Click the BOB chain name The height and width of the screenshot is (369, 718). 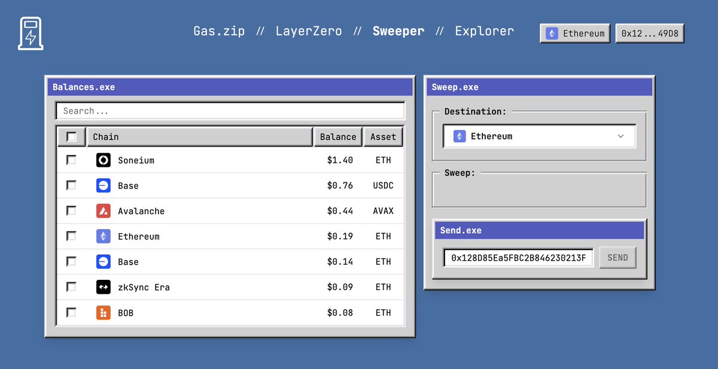tap(126, 313)
